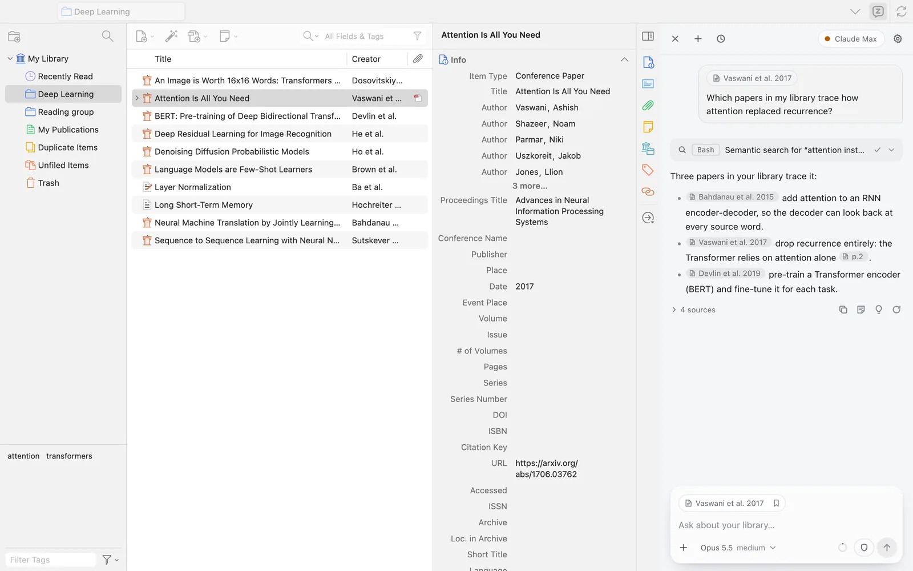Open the Notes section icon in side nav
Image resolution: width=913 pixels, height=571 pixels.
point(648,127)
